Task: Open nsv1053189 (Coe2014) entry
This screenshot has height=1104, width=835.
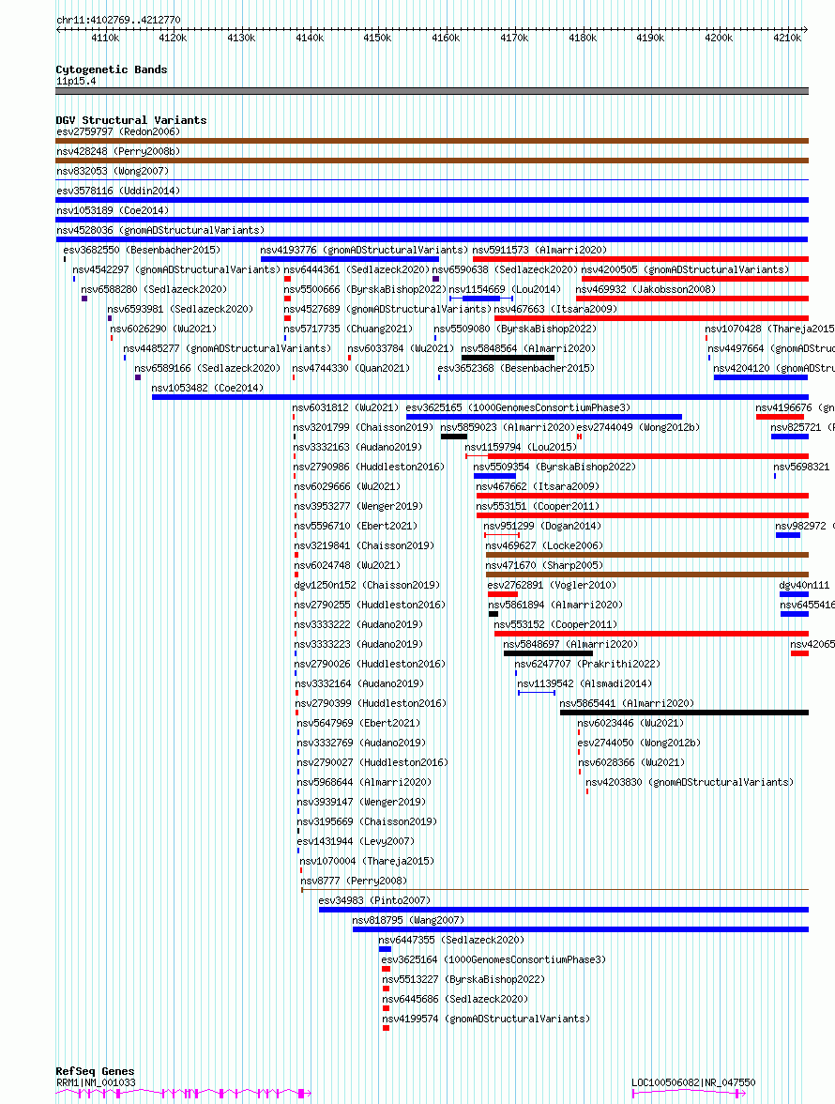Action: click(113, 210)
